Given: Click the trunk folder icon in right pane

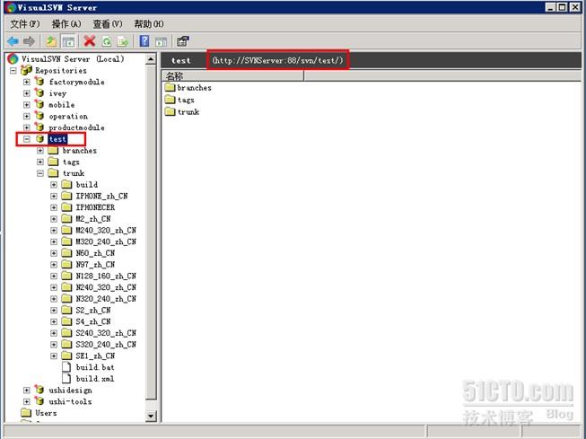Looking at the screenshot, I should 170,111.
